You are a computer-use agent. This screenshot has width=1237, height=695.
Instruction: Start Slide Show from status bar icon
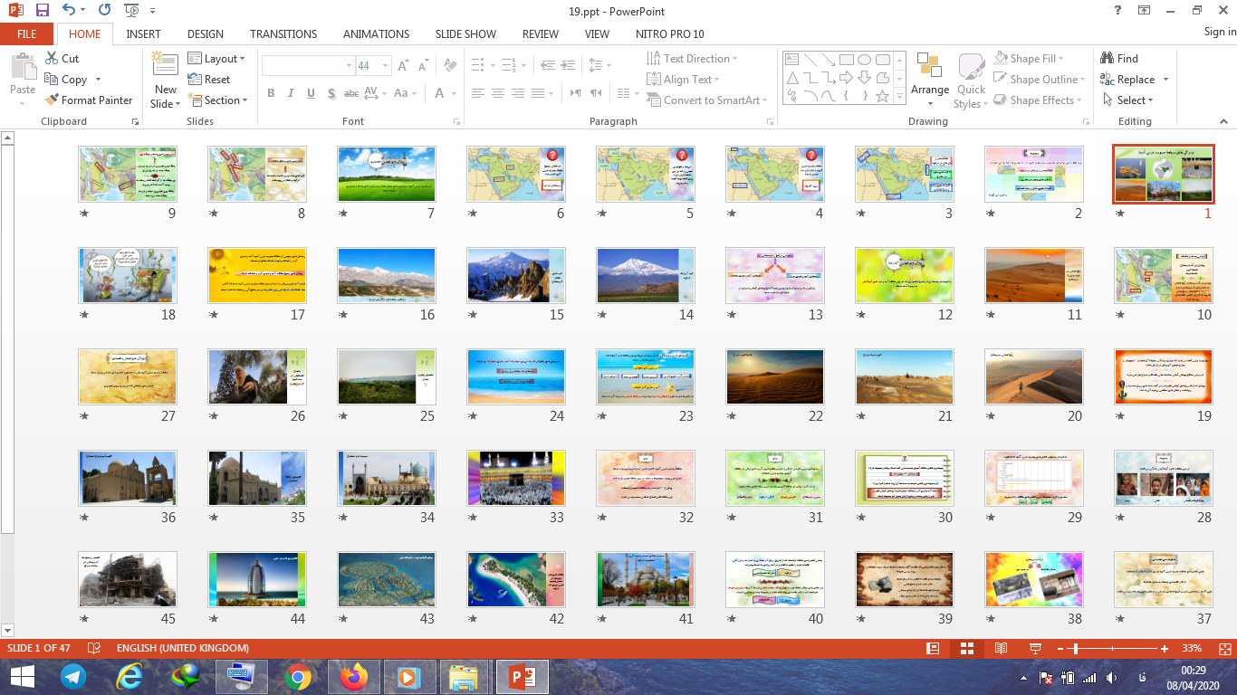[x=1035, y=649]
